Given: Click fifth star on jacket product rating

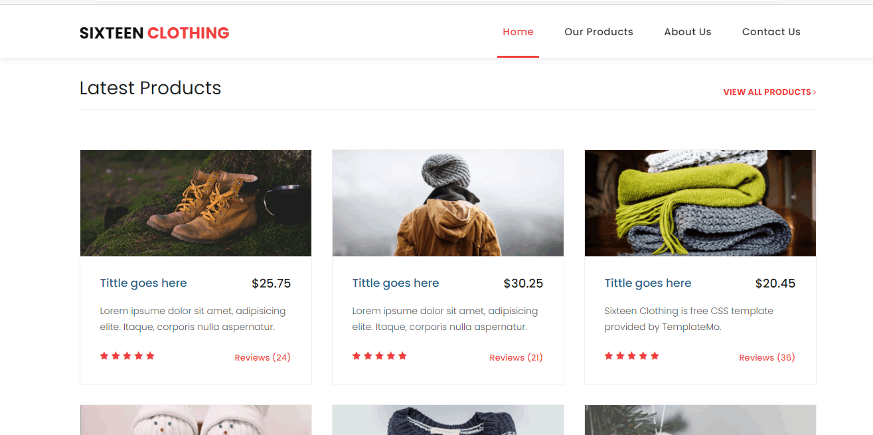Looking at the screenshot, I should point(402,356).
